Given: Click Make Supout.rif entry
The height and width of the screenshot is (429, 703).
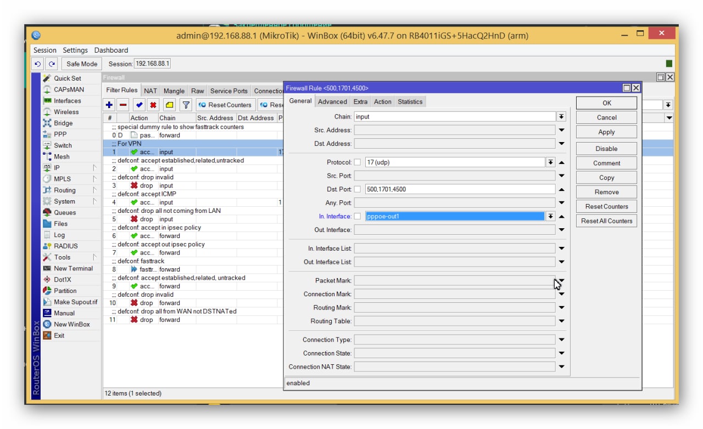Looking at the screenshot, I should (x=75, y=302).
